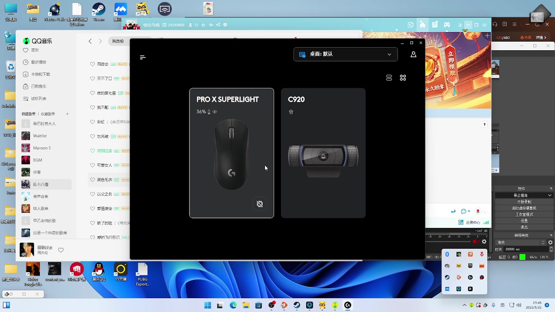Viewport: 555px width, 312px height.
Task: Open the YY开播 desktop shortcut
Action: pos(121,272)
